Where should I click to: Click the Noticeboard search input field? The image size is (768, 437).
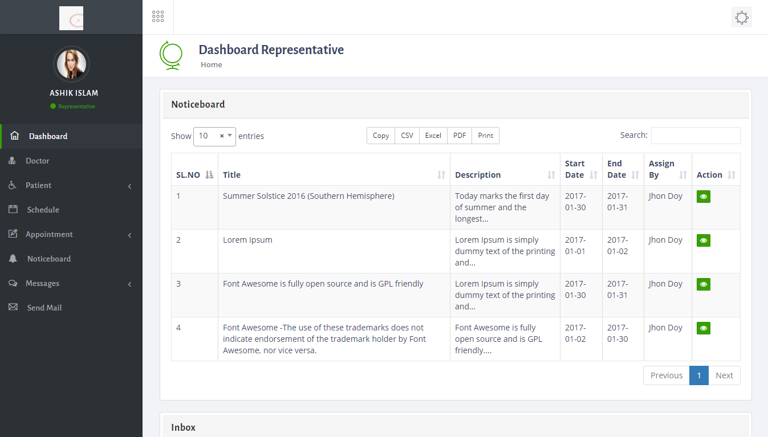click(695, 136)
